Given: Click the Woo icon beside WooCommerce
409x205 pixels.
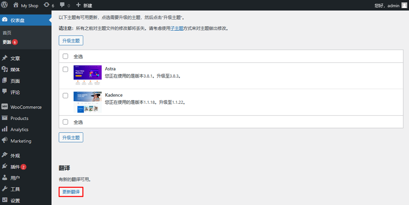Looking at the screenshot, I should click(x=4, y=107).
